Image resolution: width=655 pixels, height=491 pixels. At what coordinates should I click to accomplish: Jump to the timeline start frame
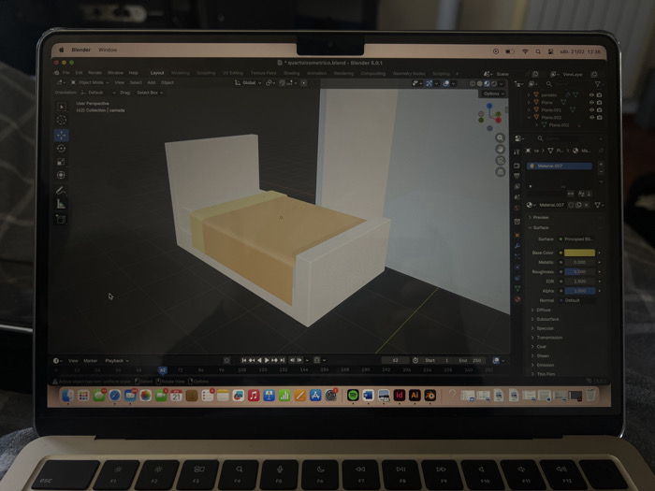[244, 360]
